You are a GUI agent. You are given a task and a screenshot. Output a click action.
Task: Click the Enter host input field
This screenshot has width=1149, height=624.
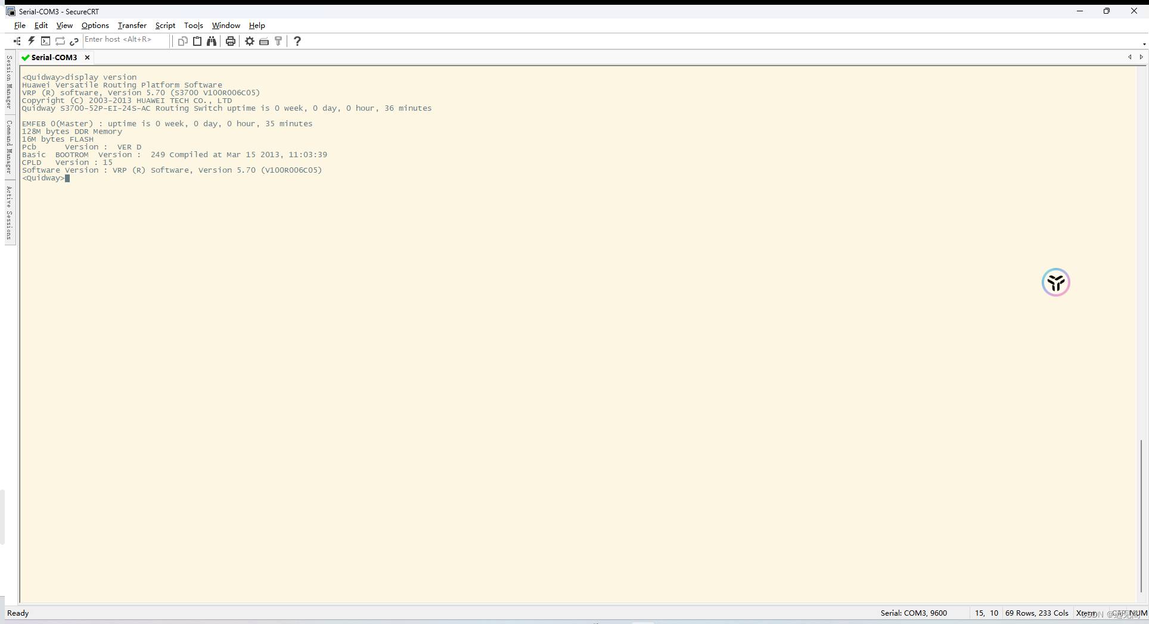(126, 40)
